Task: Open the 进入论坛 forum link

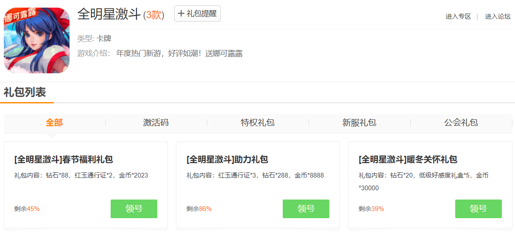Action: 498,17
